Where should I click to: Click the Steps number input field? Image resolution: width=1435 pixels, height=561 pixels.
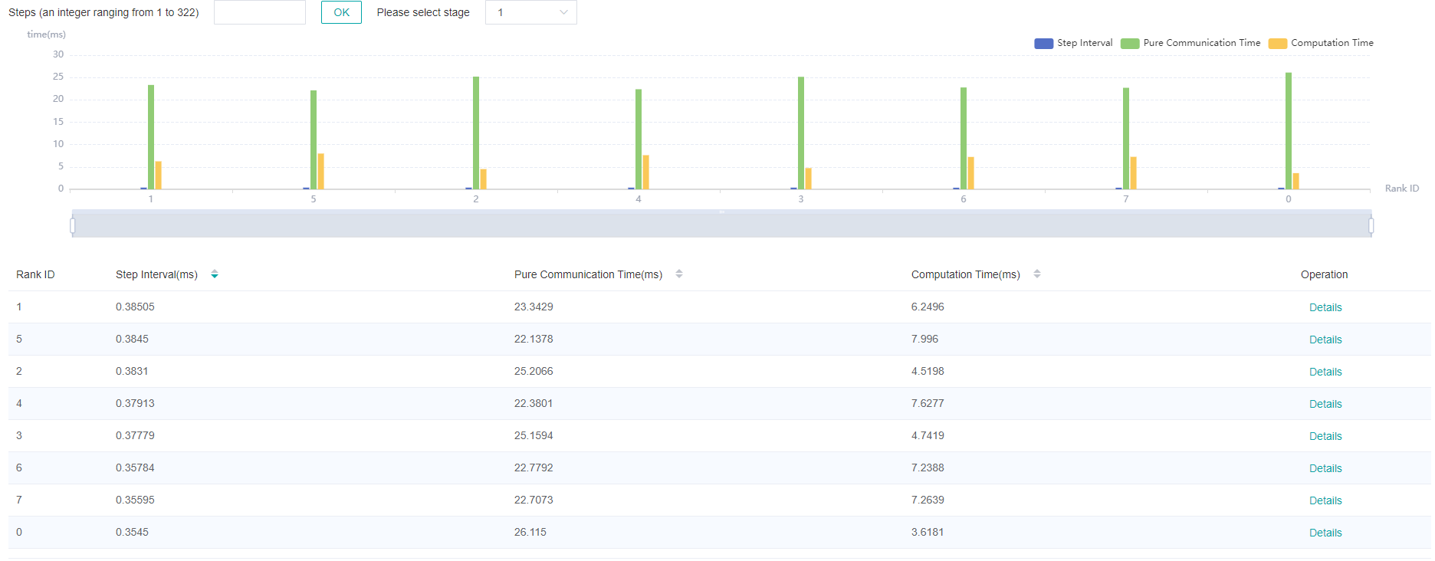259,12
